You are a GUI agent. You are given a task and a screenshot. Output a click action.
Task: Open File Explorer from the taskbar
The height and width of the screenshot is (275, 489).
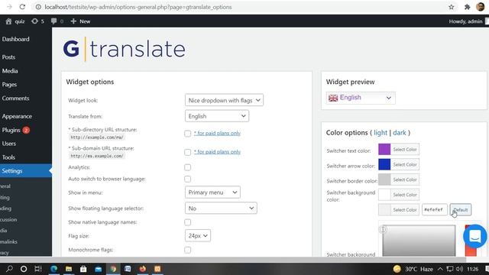point(69,269)
